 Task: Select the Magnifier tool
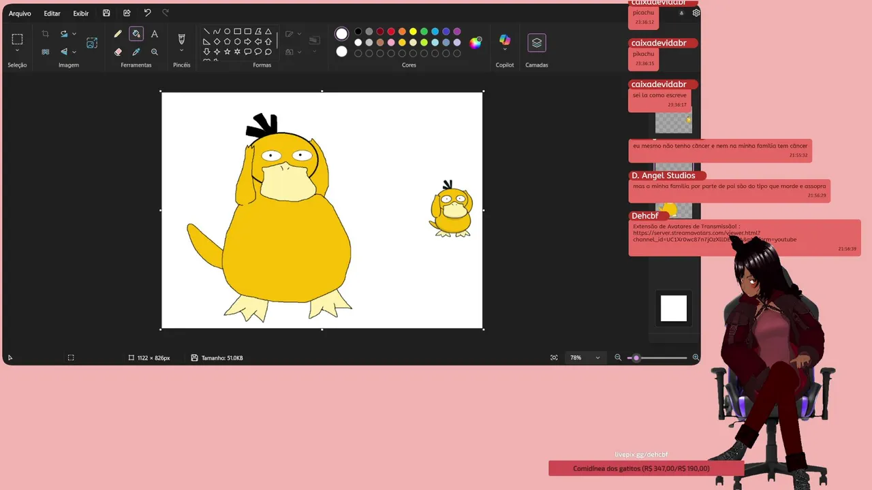155,51
